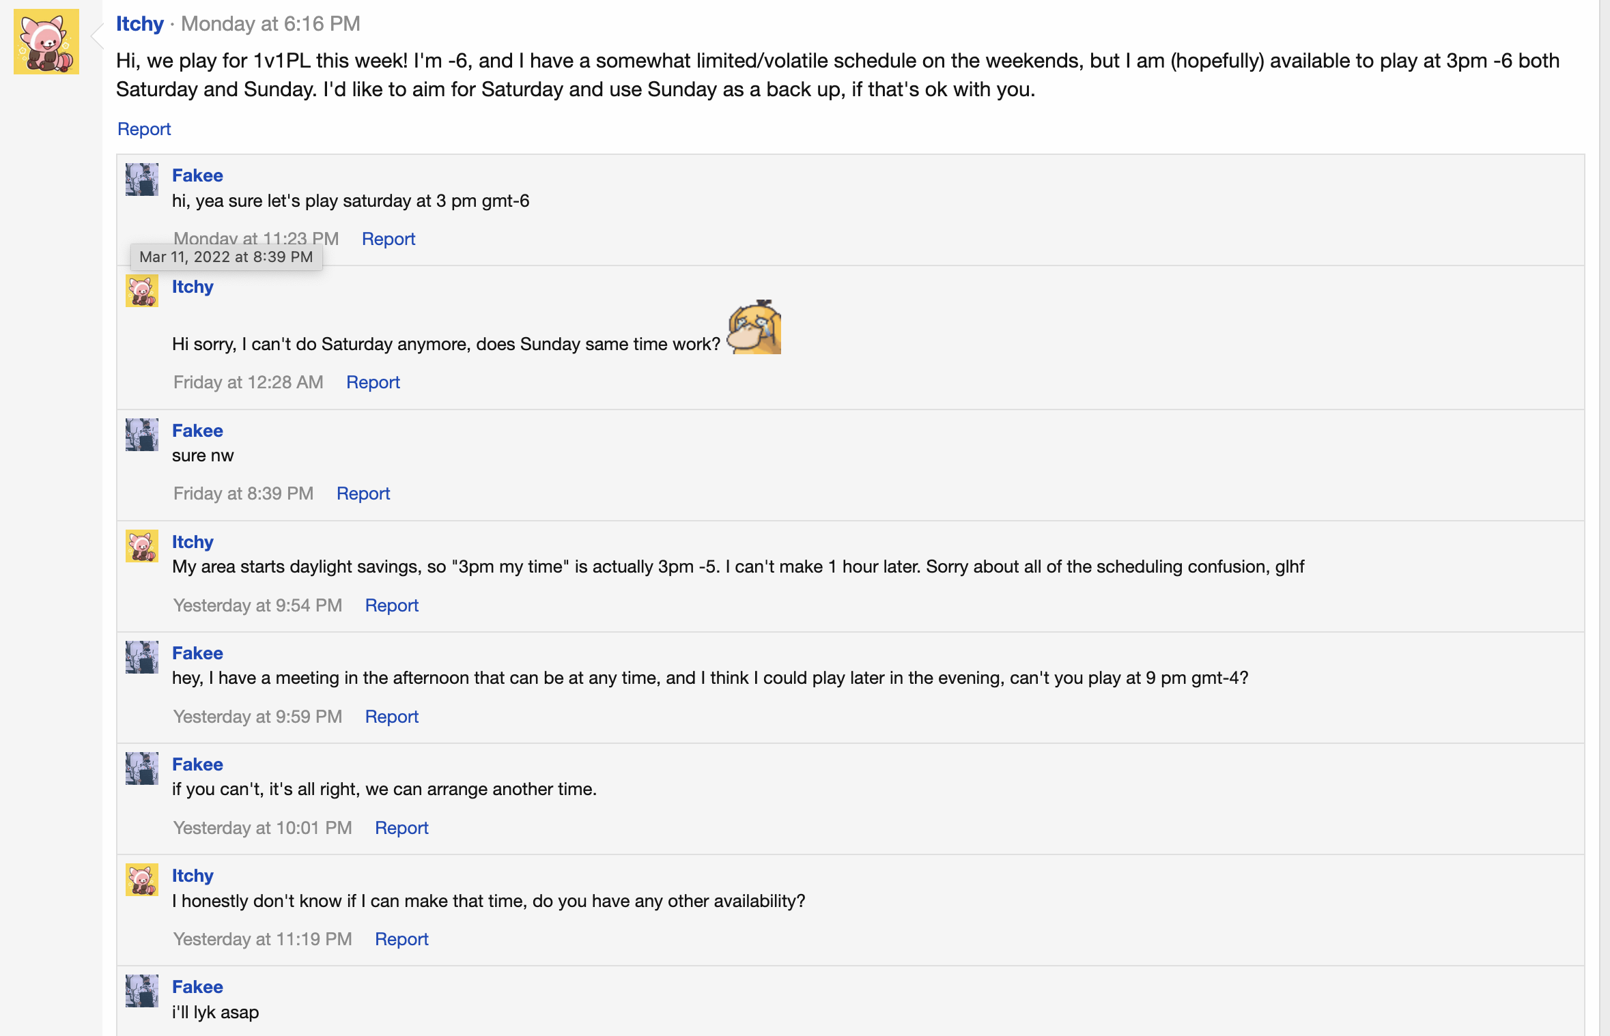The width and height of the screenshot is (1610, 1036).
Task: Click Fakee's avatar beside the first reply
Action: pos(142,179)
